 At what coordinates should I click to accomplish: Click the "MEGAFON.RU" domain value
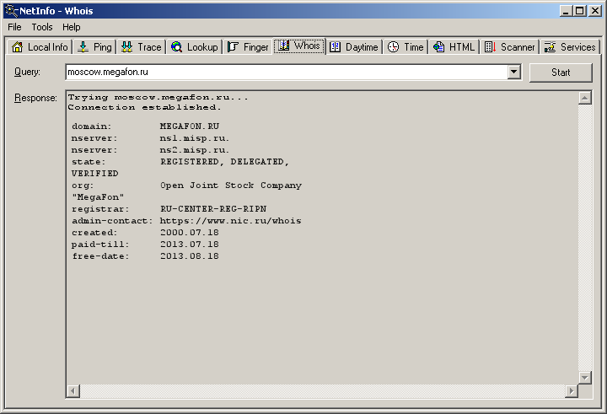pos(190,126)
